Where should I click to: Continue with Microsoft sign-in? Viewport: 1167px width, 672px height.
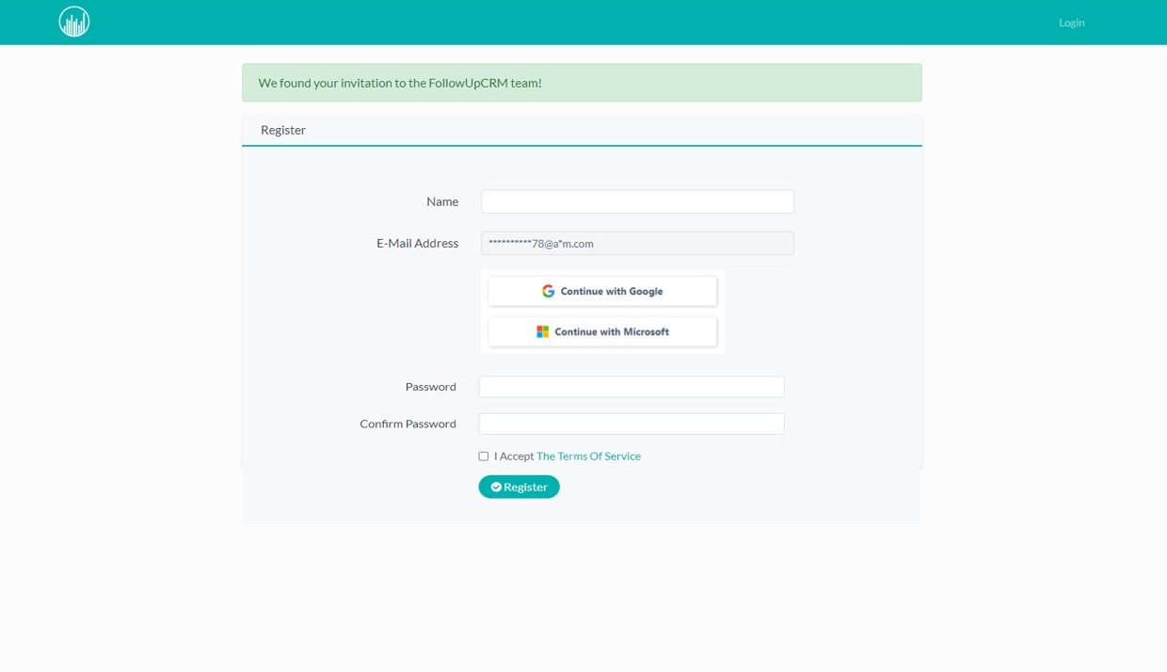tap(602, 331)
